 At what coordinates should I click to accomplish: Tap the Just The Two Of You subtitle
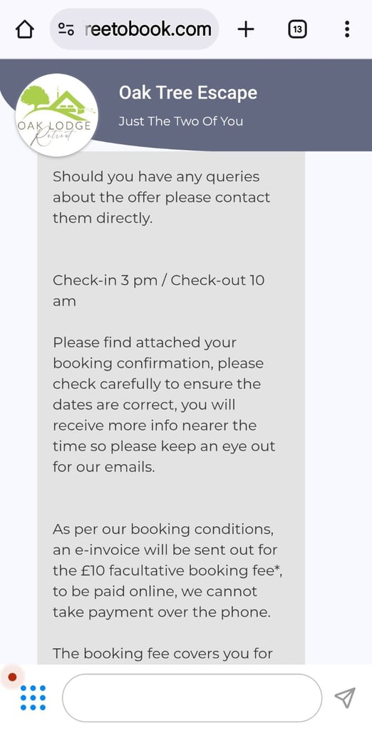pos(180,121)
